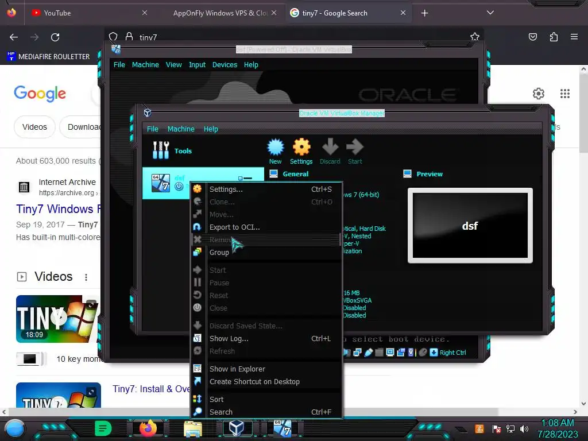This screenshot has width=588, height=441.
Task: Expand the list all tabs chevron
Action: (x=490, y=13)
